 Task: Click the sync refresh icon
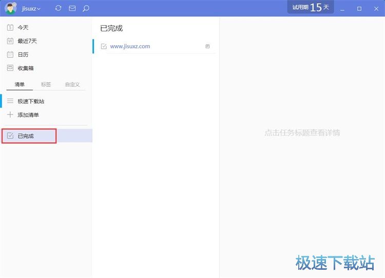[58, 8]
